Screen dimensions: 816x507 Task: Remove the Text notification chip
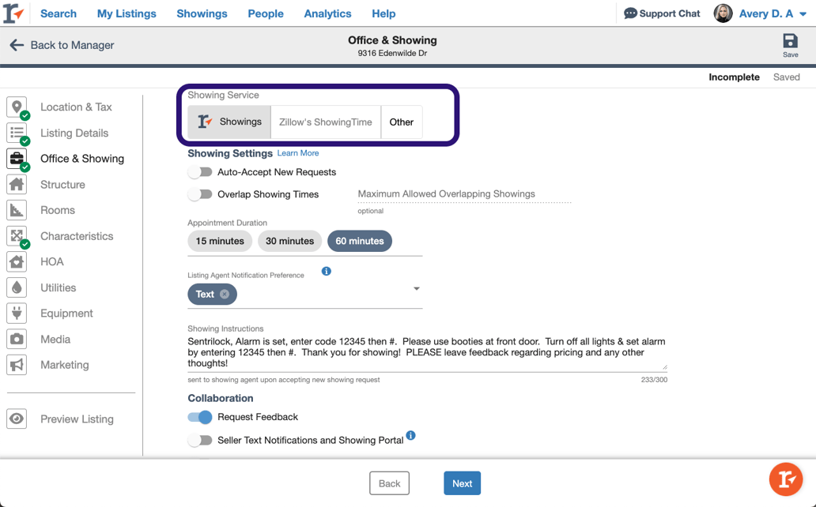point(225,294)
